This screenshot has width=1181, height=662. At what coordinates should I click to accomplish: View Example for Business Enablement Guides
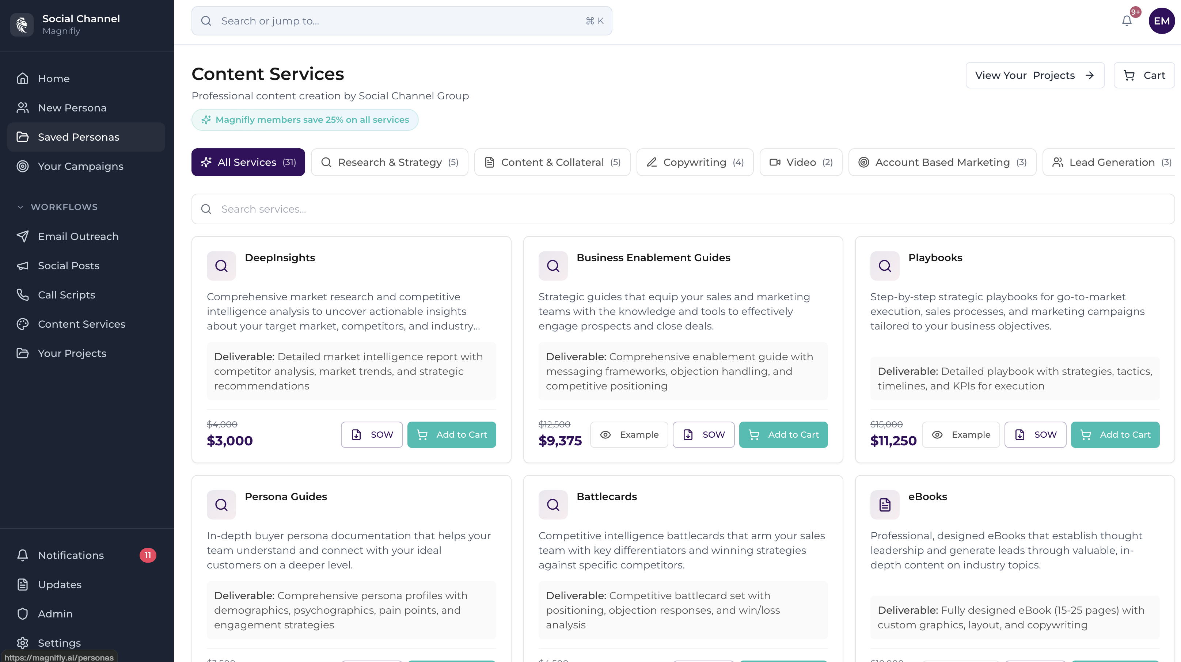point(629,435)
